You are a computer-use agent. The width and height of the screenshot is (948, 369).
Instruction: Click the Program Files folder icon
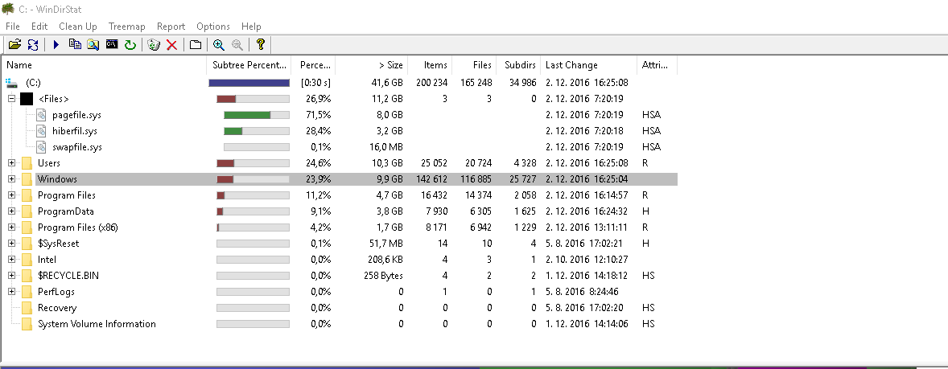(26, 195)
